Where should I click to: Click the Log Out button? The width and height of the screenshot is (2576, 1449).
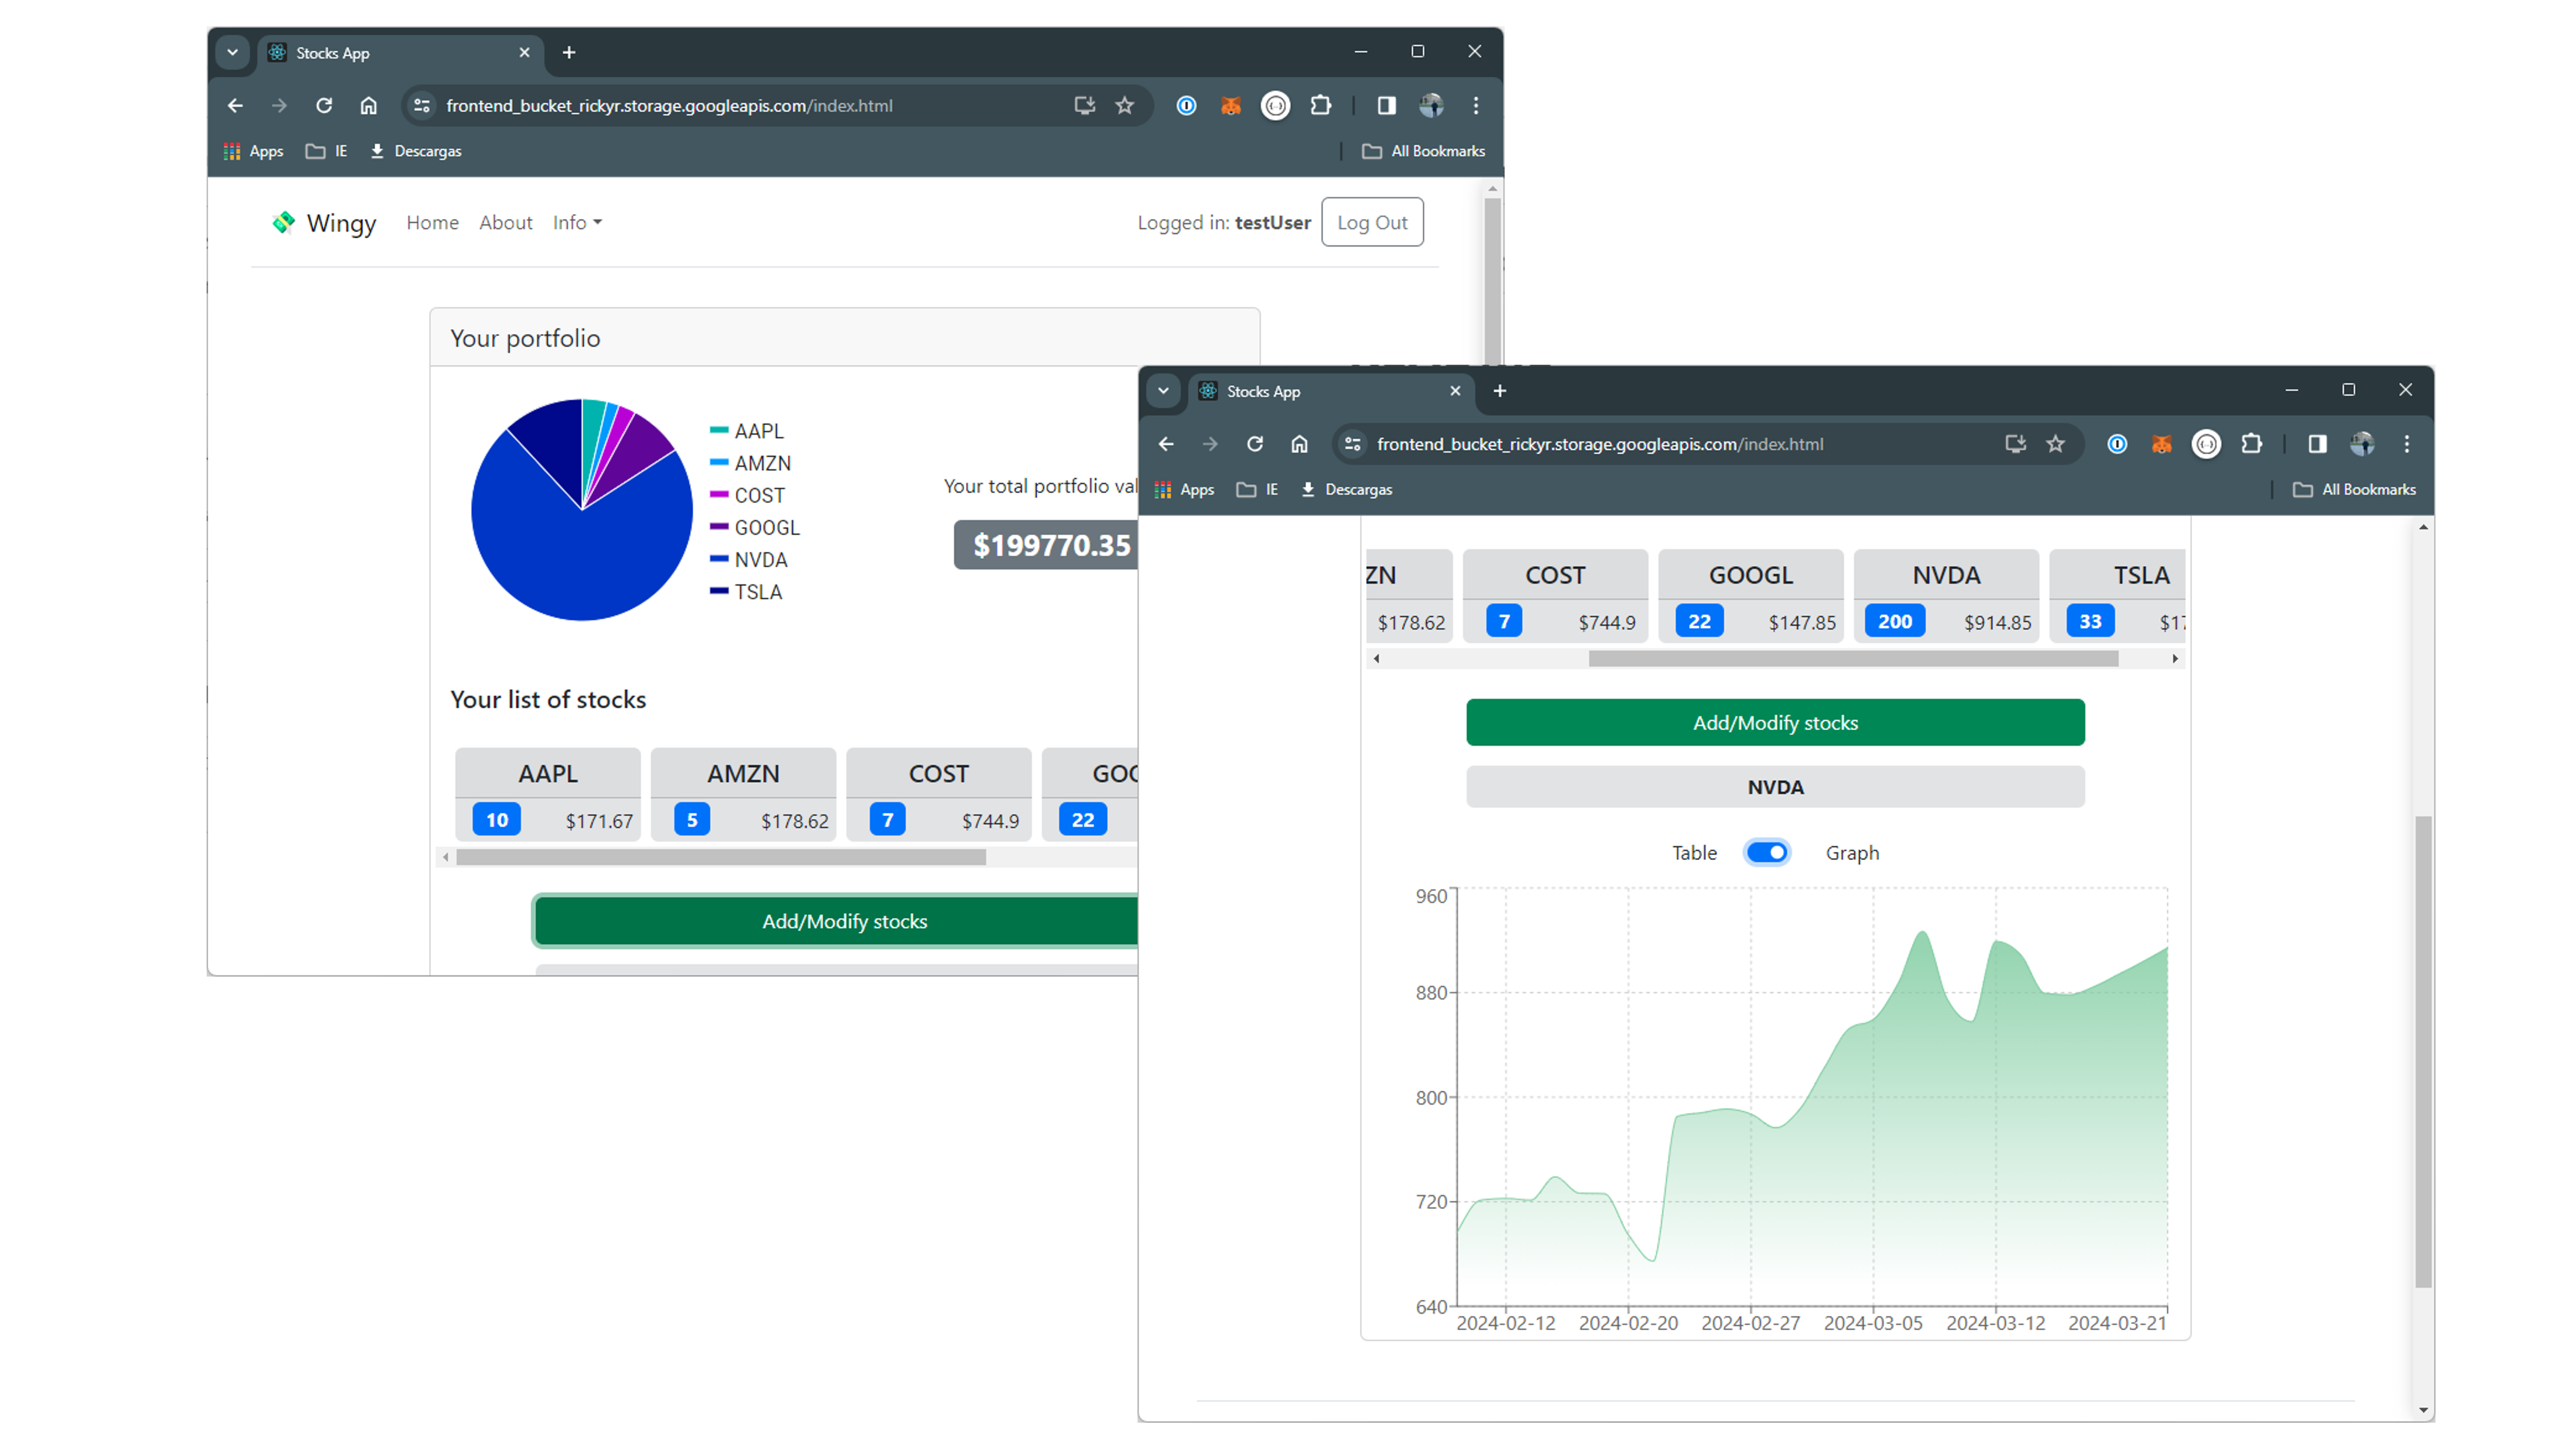(1372, 222)
